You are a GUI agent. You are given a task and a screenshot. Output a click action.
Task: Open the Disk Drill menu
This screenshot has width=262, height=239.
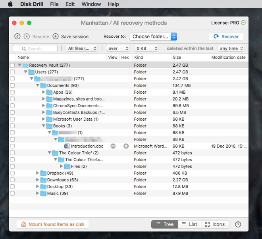(x=32, y=4)
